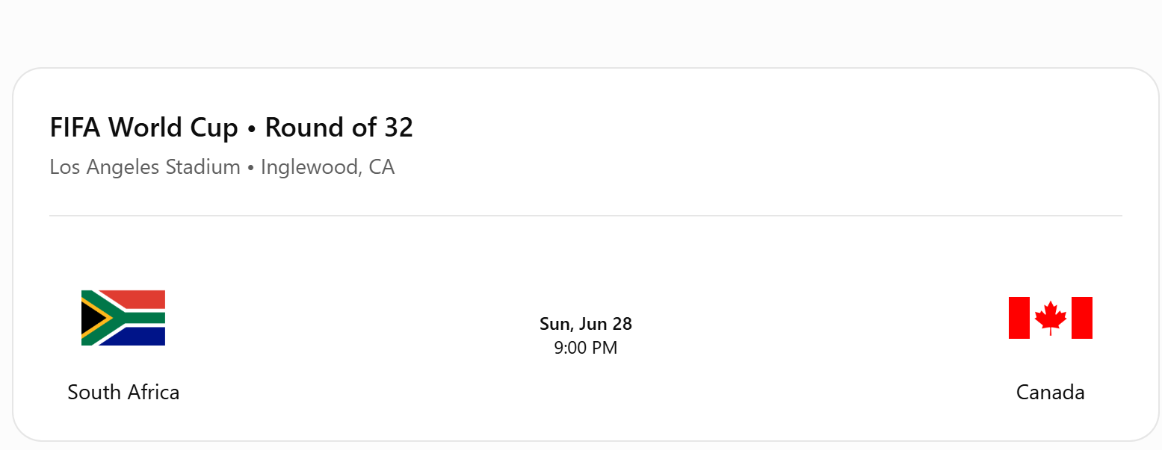The width and height of the screenshot is (1162, 450).
Task: Click the horizontal divider under the venue
Action: point(586,216)
